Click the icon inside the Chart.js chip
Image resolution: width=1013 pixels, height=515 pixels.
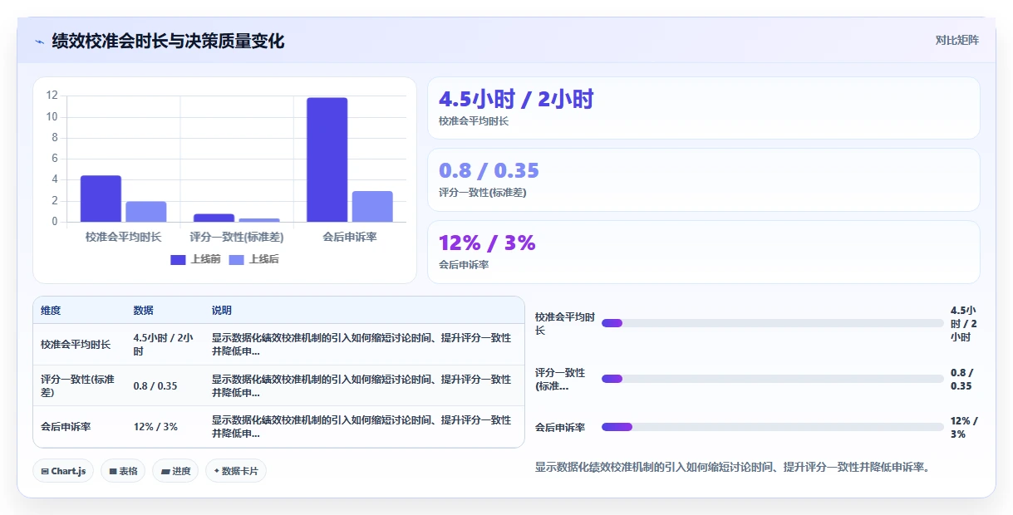(45, 471)
